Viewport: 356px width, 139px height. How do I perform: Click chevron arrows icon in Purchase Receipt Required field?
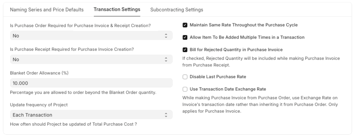tap(166, 59)
